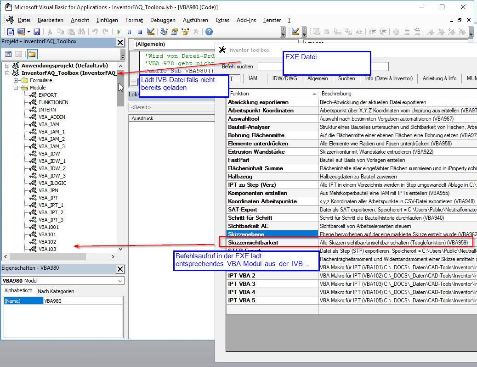Expand the Formulare folder node

pyautogui.click(x=17, y=80)
